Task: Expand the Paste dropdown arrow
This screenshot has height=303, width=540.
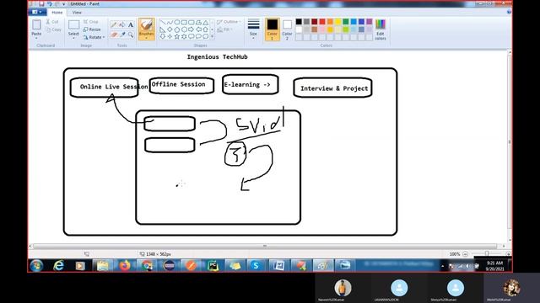Action: [x=36, y=38]
